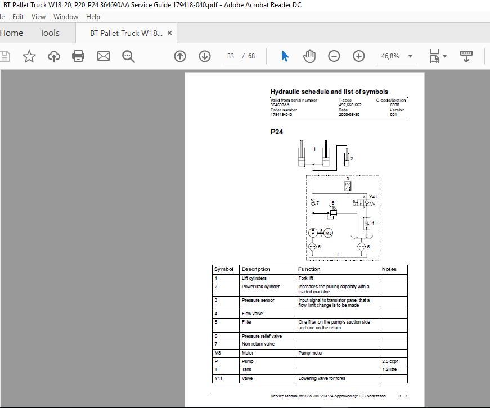This screenshot has width=490, height=408.
Task: Go to previous page with the up arrow
Action: click(180, 56)
